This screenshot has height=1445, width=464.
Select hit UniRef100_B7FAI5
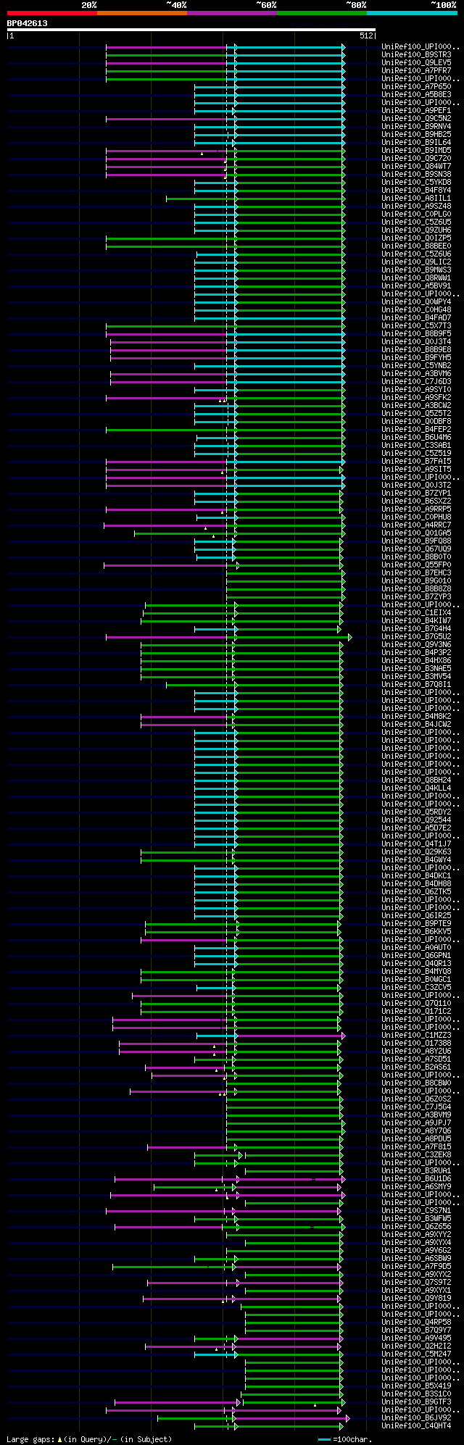[416, 462]
